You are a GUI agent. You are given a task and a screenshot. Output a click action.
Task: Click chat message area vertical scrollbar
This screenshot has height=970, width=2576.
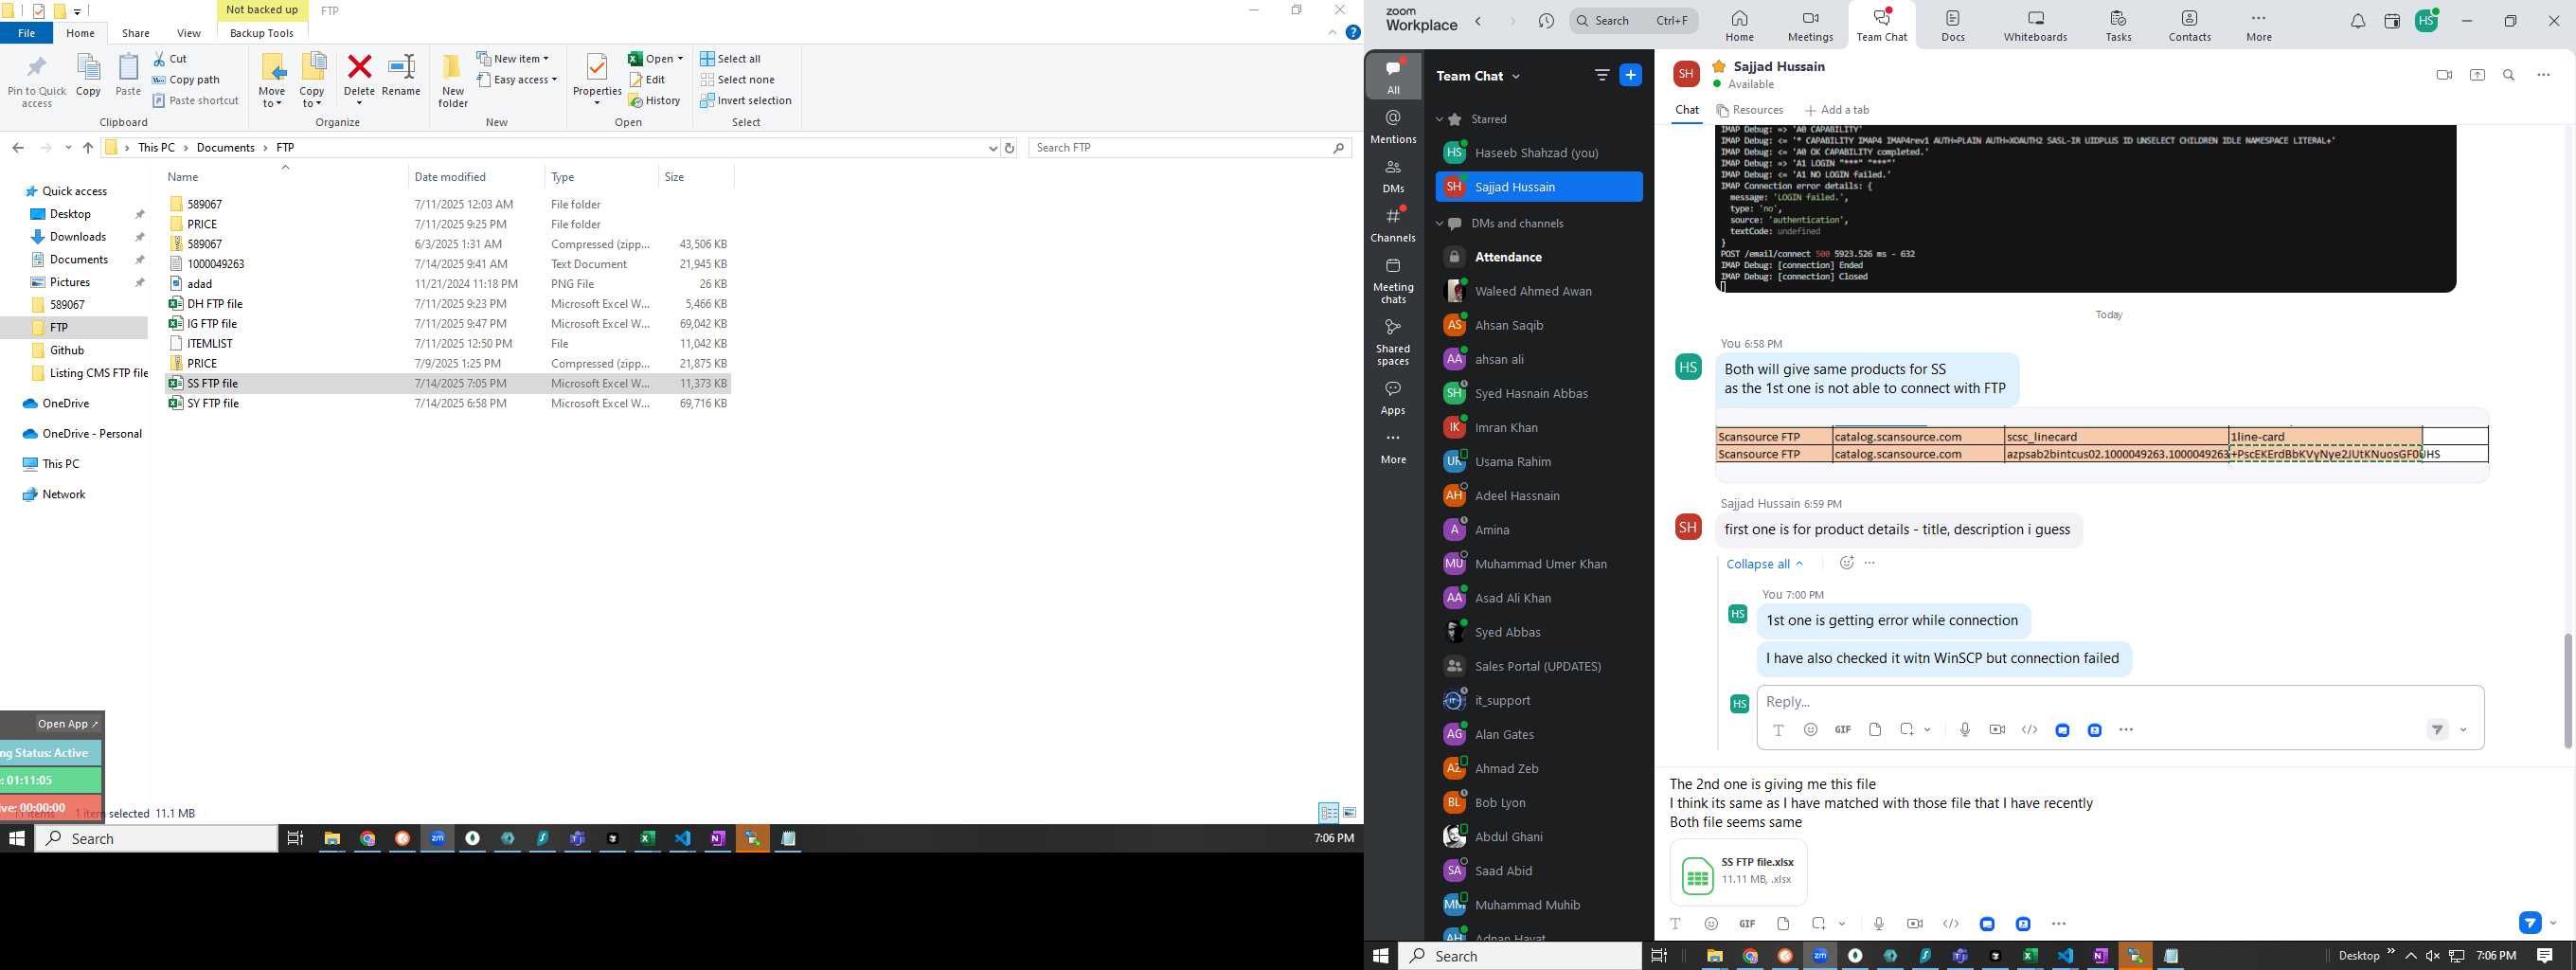2567,690
